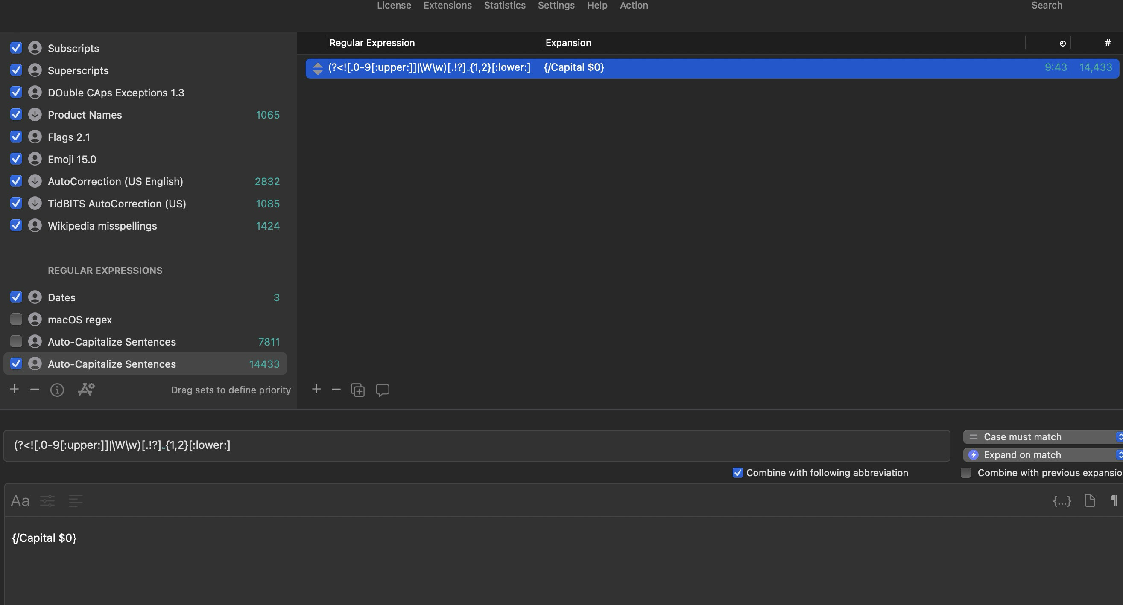Image resolution: width=1123 pixels, height=605 pixels.
Task: Open the set text style options icon
Action: click(x=86, y=389)
